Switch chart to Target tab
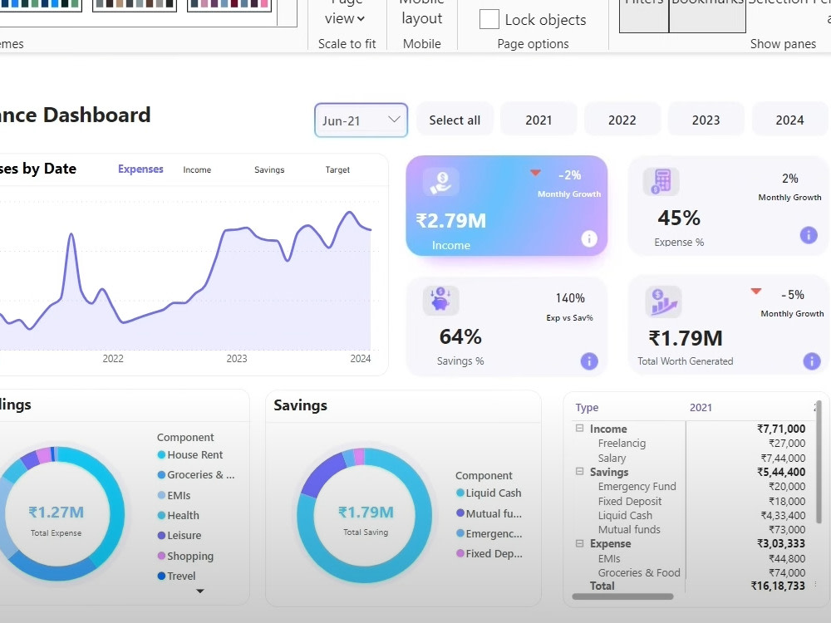This screenshot has width=831, height=623. click(x=337, y=170)
